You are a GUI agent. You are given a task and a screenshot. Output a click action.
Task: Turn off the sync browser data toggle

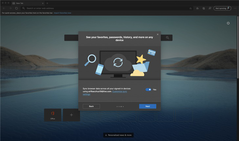(x=148, y=90)
